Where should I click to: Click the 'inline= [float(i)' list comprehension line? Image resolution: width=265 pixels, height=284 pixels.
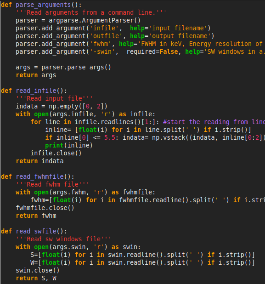pyautogui.click(x=148, y=130)
